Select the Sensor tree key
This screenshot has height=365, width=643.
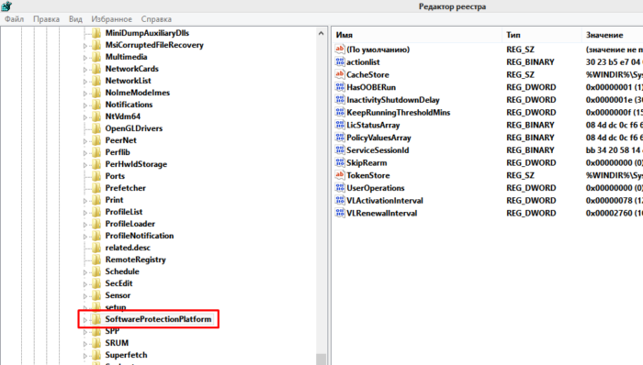(x=118, y=295)
